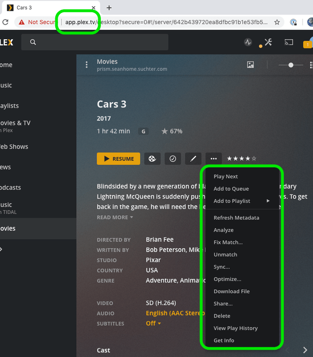Select Play Next from menu
This screenshot has height=357, width=313.
(x=242, y=176)
